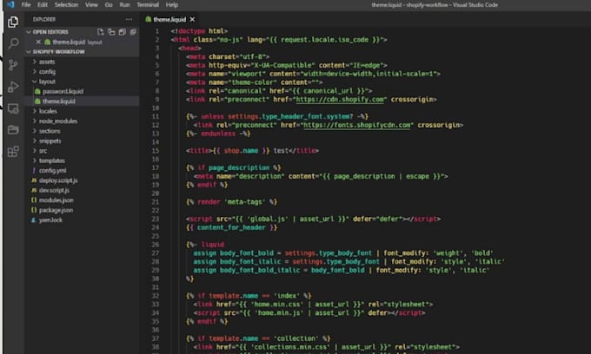The height and width of the screenshot is (354, 591).
Task: Open the Source Control view
Action: click(x=13, y=65)
